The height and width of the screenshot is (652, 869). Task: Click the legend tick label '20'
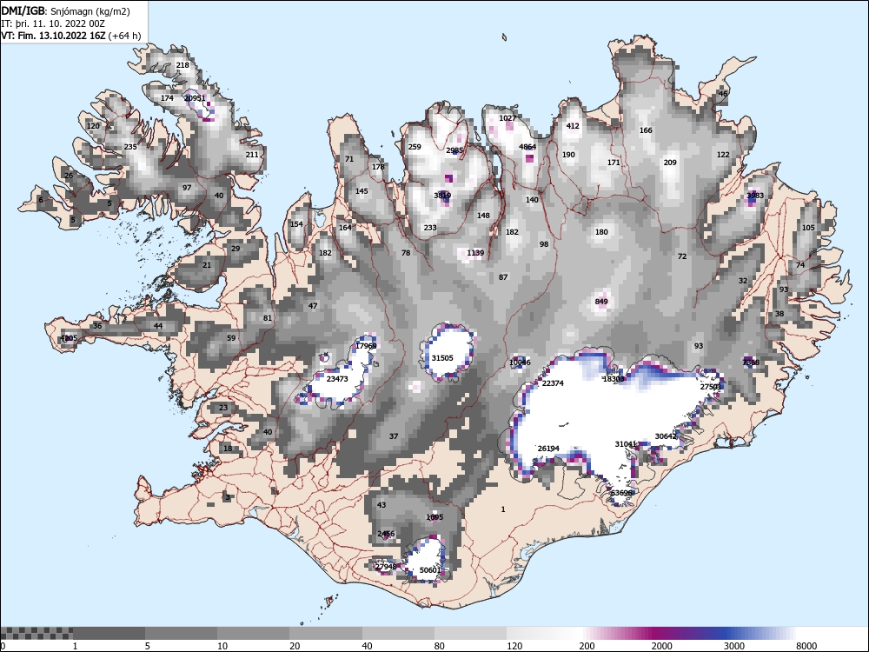click(295, 646)
